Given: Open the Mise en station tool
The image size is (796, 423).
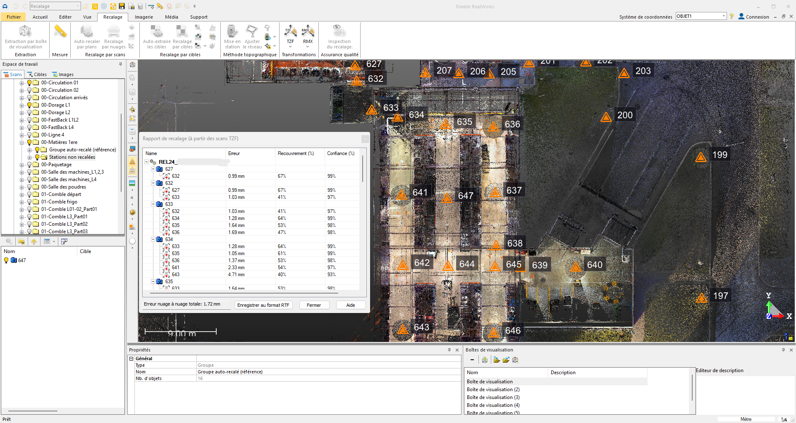Looking at the screenshot, I should [x=232, y=36].
